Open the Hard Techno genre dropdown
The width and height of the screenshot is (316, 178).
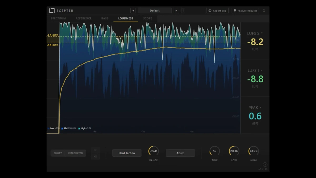pos(127,153)
